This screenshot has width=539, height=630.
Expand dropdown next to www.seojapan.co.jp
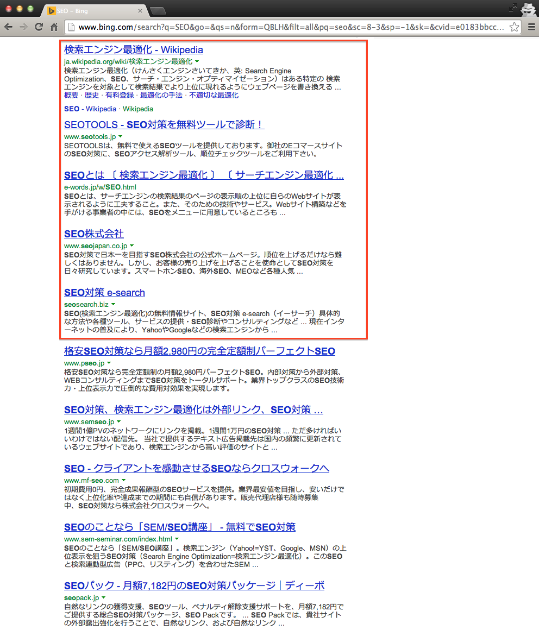pos(132,245)
